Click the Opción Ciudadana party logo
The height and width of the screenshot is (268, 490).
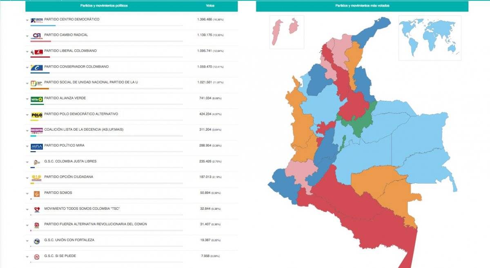(37, 178)
